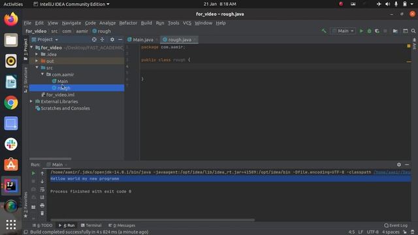Switch to Main.java editor tab
418x235 pixels.
[x=142, y=40]
